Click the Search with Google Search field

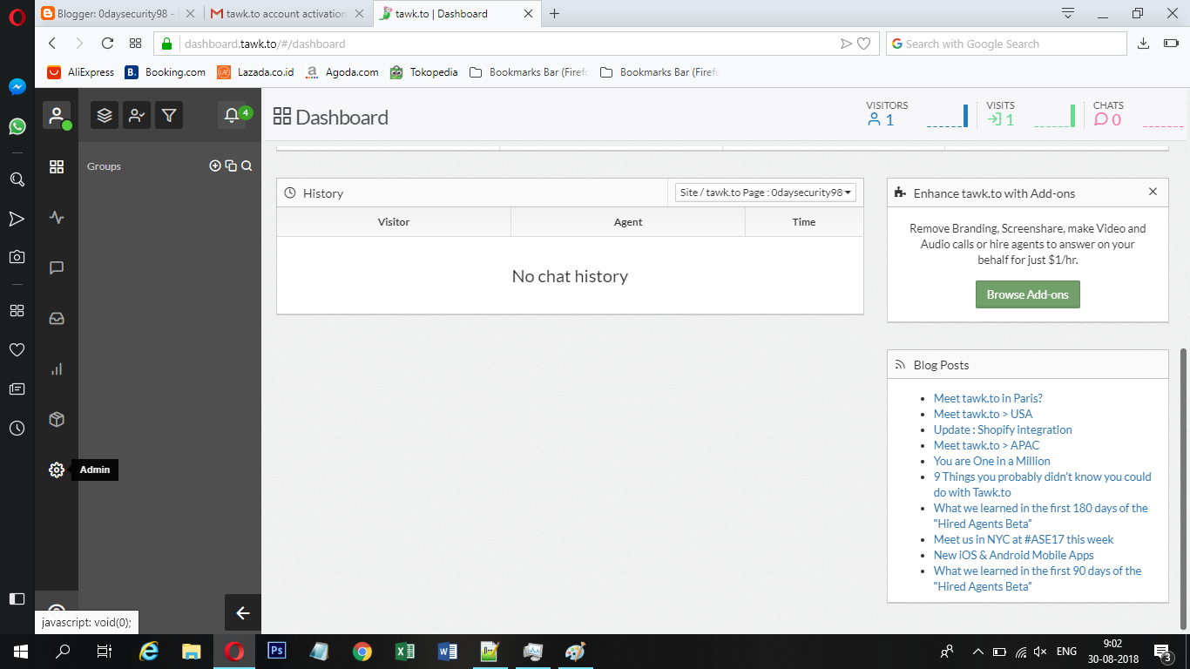coord(1006,44)
